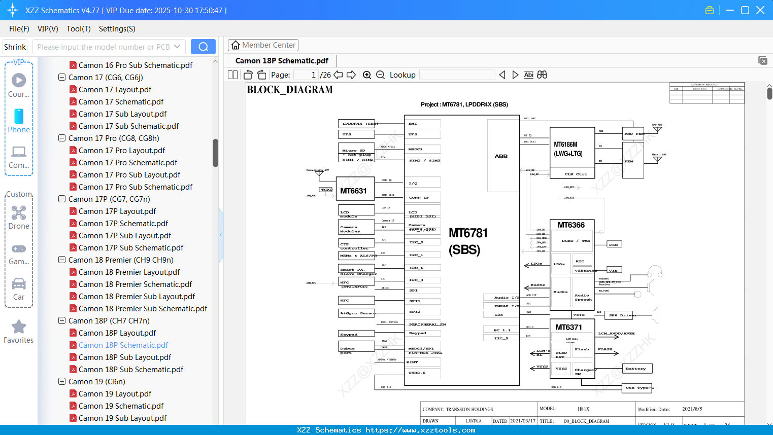Open the model search dropdown arrow
773x435 pixels.
[x=178, y=46]
